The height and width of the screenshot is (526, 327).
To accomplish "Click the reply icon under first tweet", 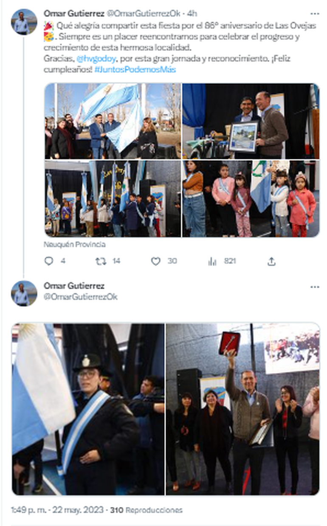I will click(49, 261).
